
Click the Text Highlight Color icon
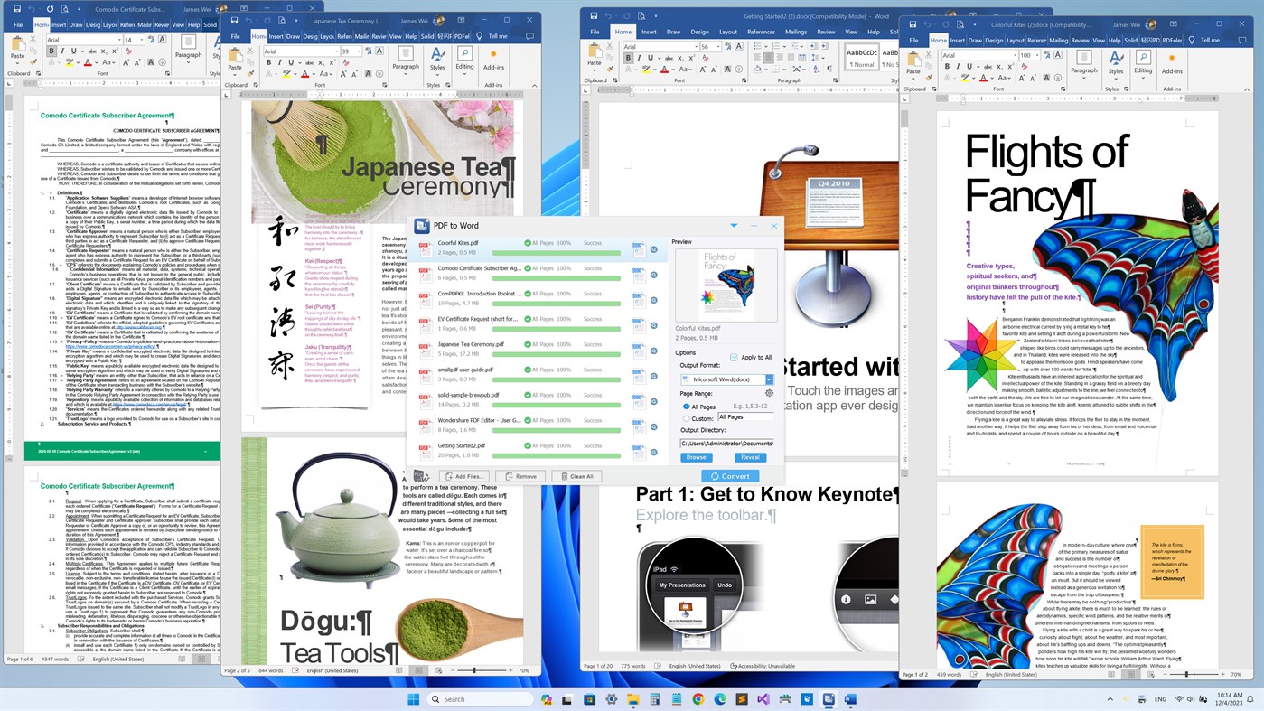[964, 79]
